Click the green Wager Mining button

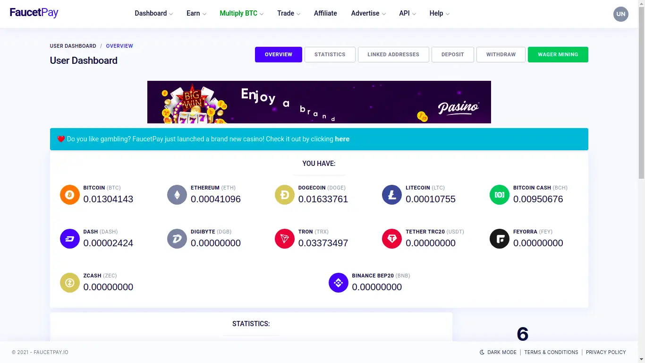(558, 54)
